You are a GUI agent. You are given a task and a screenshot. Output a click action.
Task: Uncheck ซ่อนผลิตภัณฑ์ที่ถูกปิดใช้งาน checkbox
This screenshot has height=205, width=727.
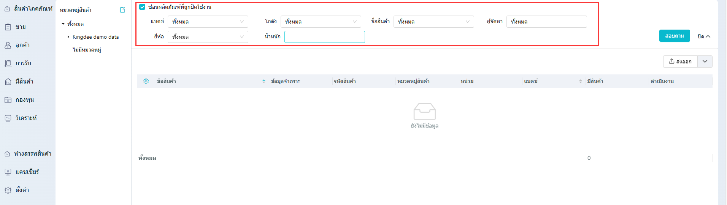tap(142, 7)
